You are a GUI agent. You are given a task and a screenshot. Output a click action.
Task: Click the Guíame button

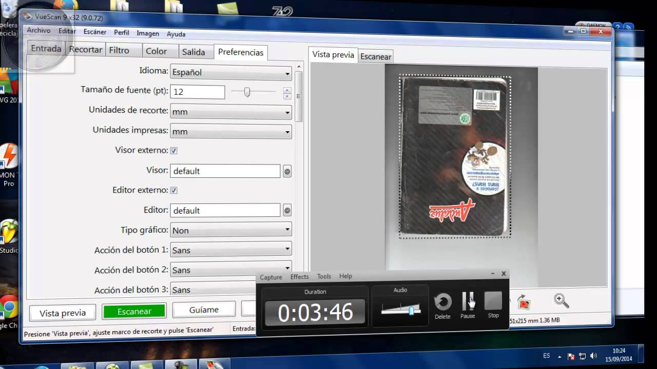(x=204, y=310)
